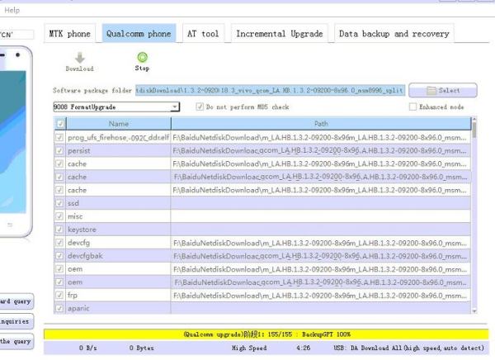Image resolution: width=495 pixels, height=360 pixels.
Task: Open the Help menu
Action: click(13, 11)
